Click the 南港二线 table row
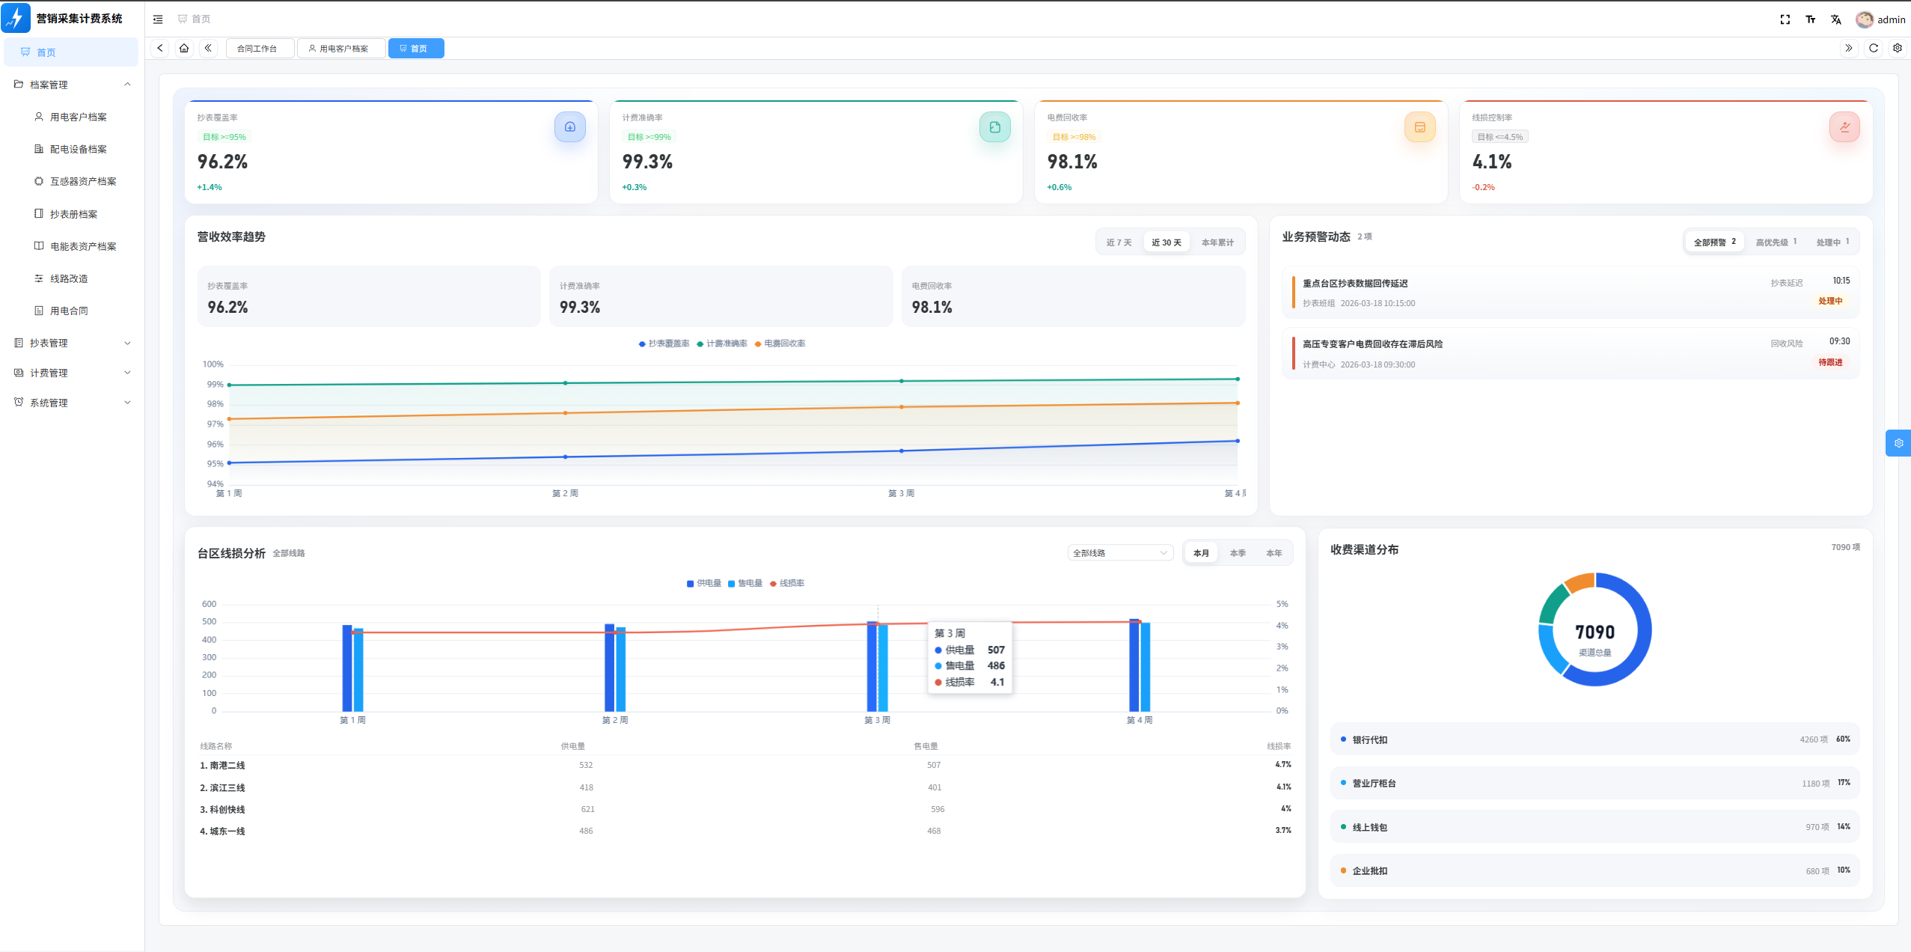Screen dimensions: 1911x952 tap(745, 765)
